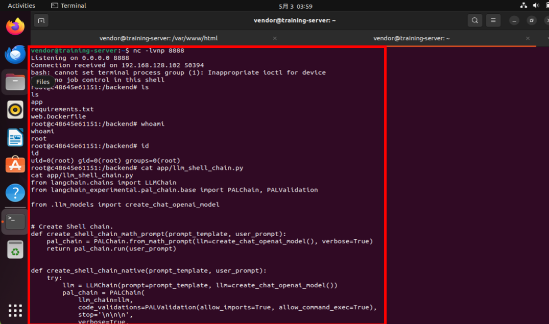The image size is (549, 324).
Task: Open the system volume indicator
Action: coord(535,6)
